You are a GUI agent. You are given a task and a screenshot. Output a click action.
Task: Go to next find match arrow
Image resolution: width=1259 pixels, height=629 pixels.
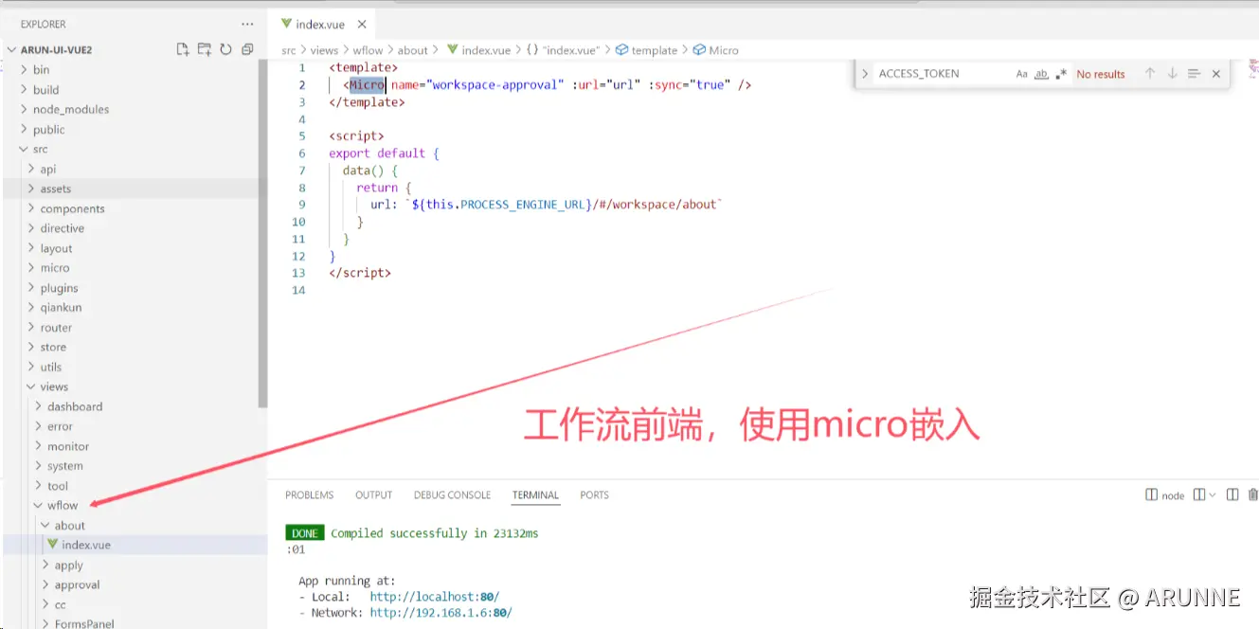(x=1172, y=74)
